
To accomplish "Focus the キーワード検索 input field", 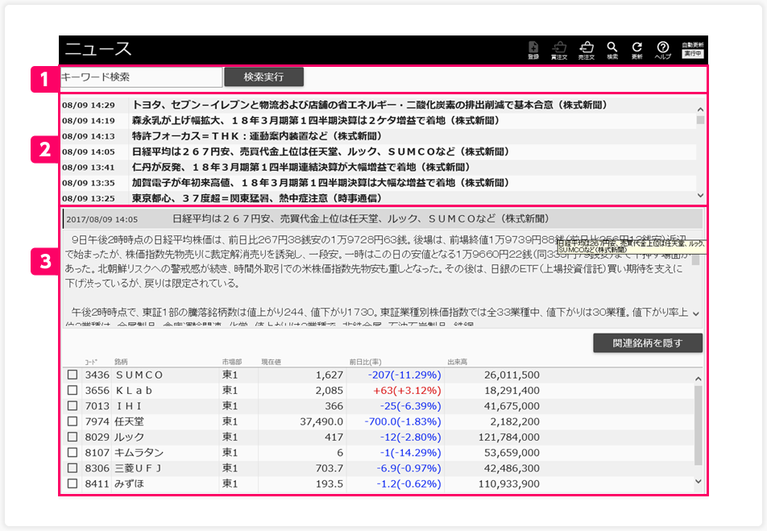I will (x=141, y=77).
